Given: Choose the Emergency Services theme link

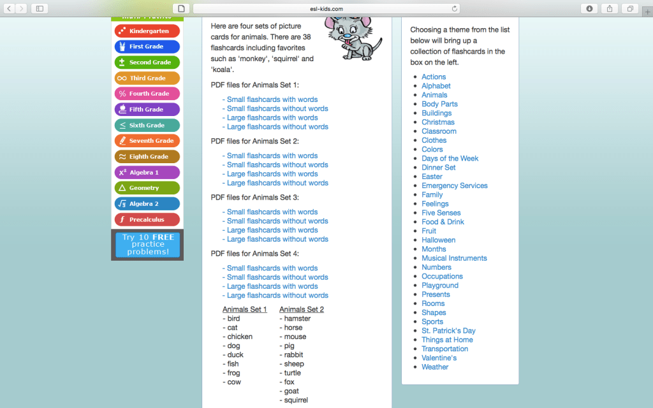Looking at the screenshot, I should [454, 186].
